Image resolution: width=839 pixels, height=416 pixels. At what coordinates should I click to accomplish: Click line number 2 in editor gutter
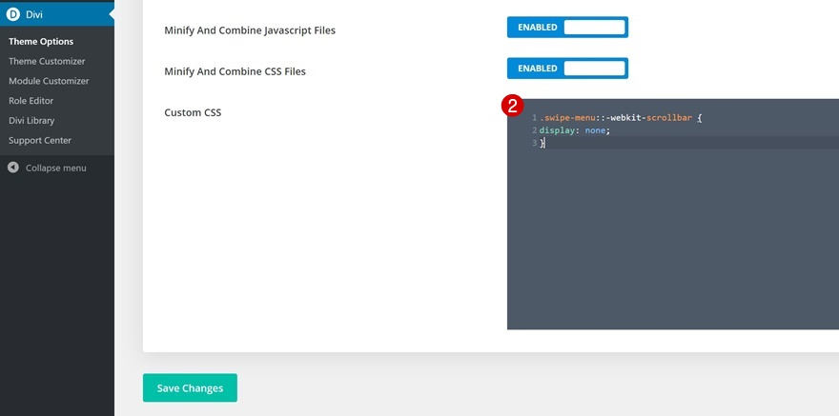pyautogui.click(x=534, y=130)
